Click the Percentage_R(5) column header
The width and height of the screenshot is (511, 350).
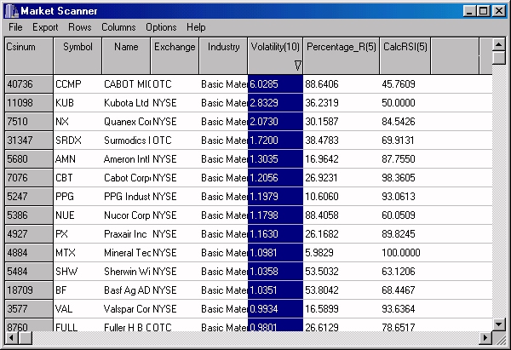342,55
